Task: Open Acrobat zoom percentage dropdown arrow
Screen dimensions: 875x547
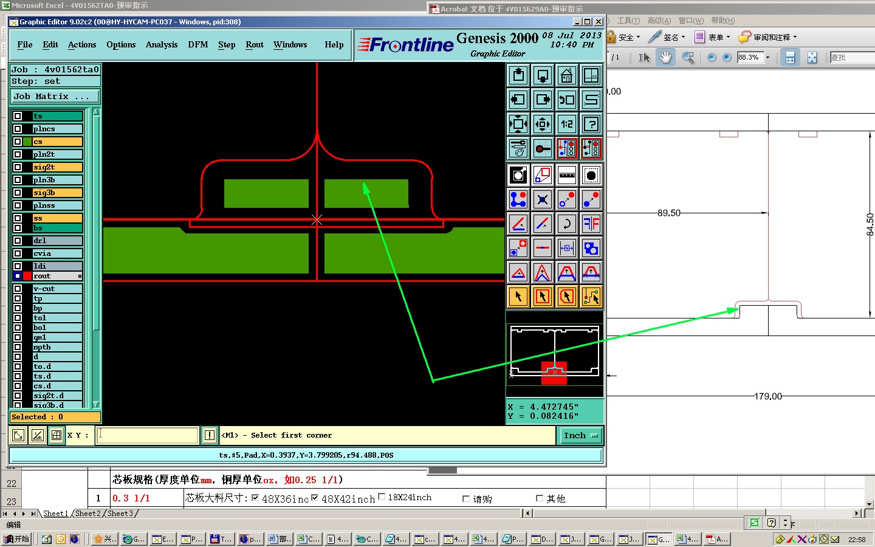Action: [767, 57]
